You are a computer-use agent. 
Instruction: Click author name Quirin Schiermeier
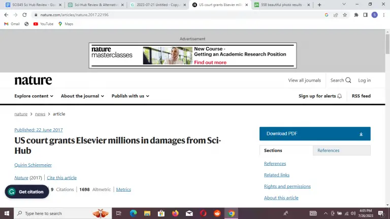[33, 165]
